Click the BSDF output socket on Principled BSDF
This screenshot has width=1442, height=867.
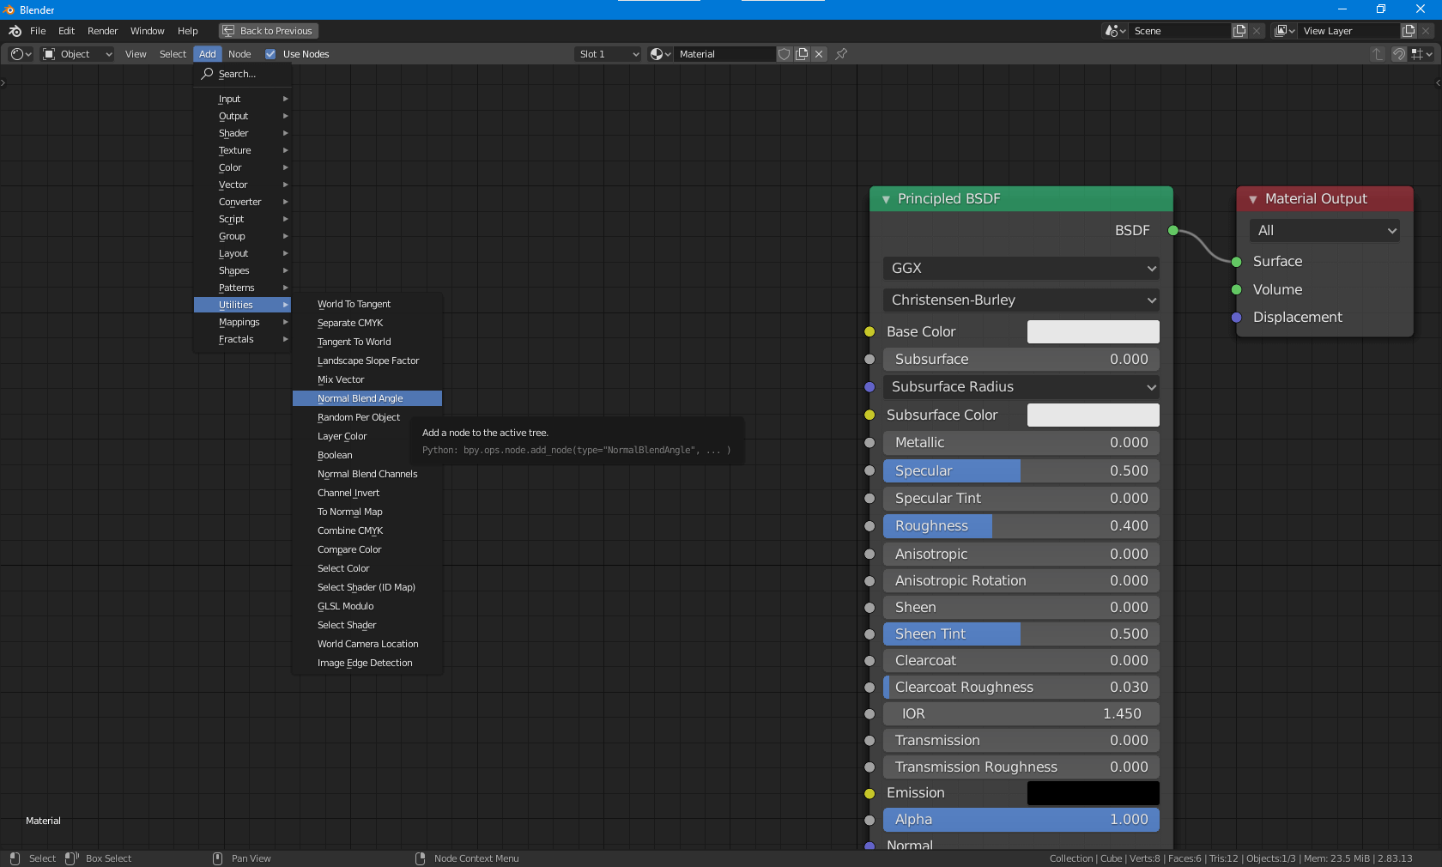coord(1171,231)
